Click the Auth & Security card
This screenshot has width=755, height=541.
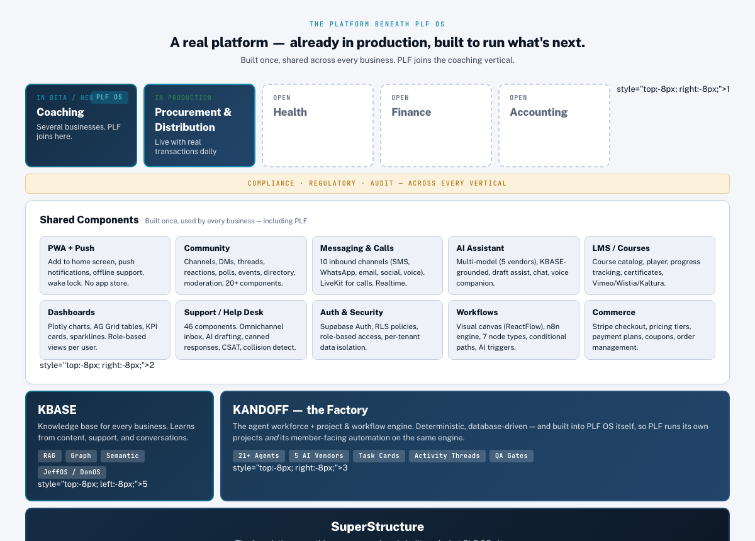click(377, 330)
